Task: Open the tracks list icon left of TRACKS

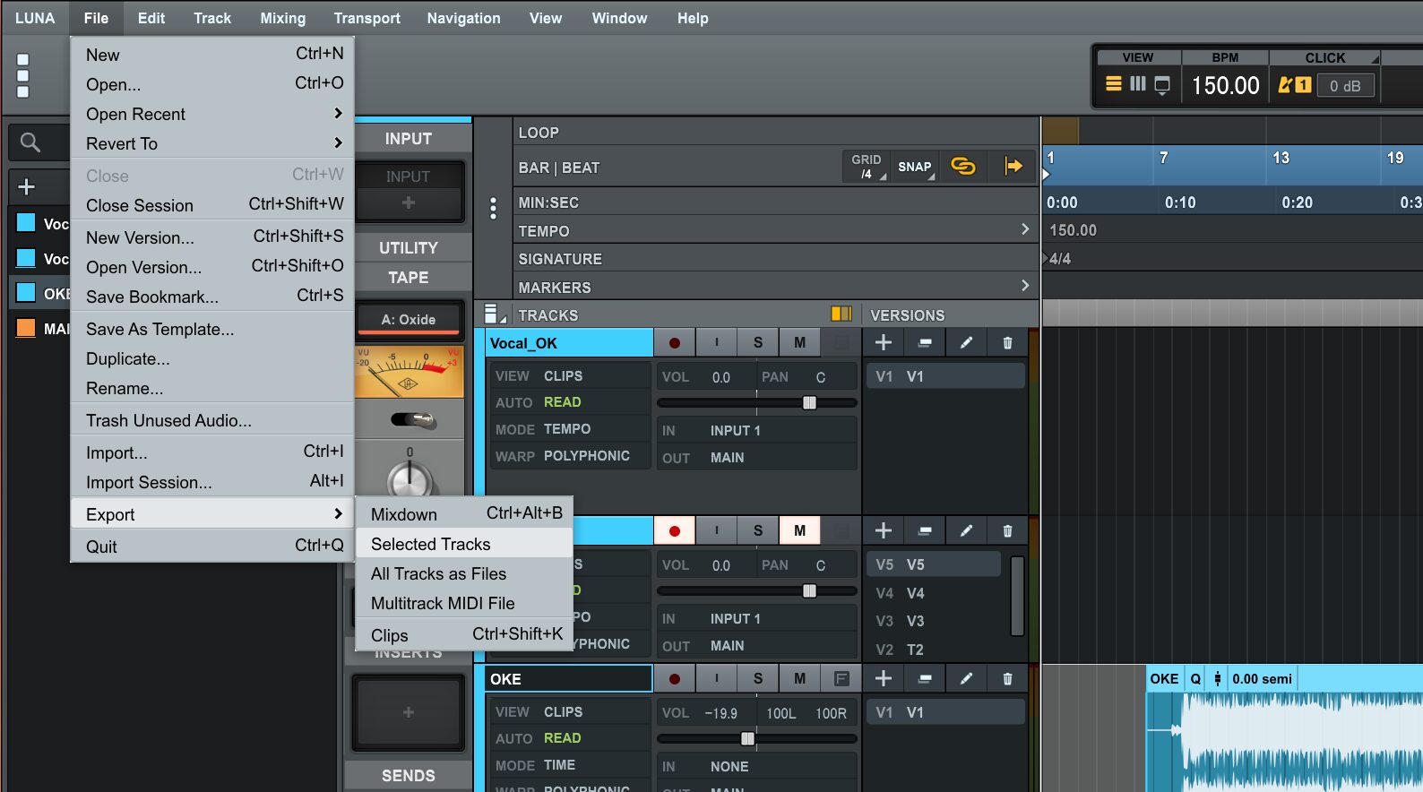Action: (493, 314)
